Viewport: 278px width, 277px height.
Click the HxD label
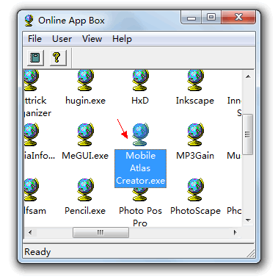pos(140,101)
